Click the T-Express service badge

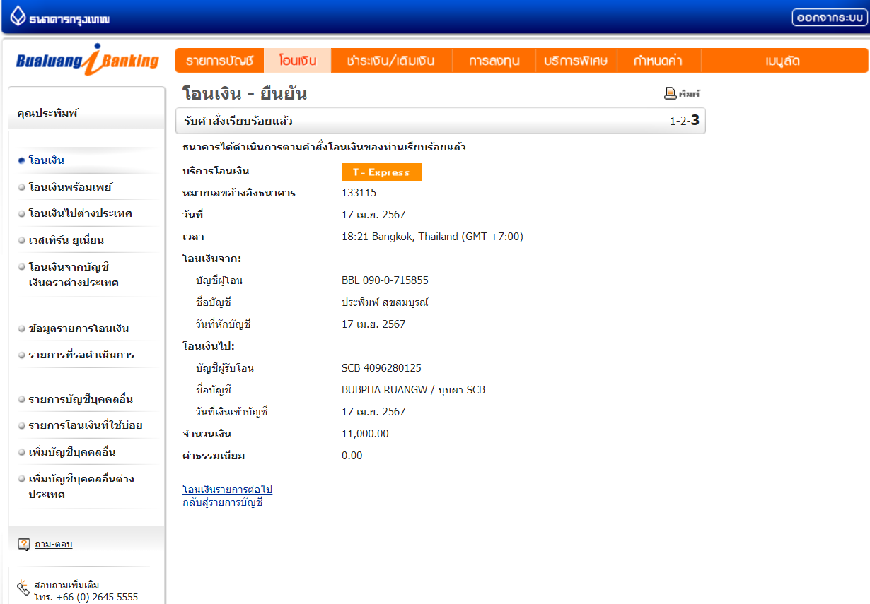pos(381,172)
